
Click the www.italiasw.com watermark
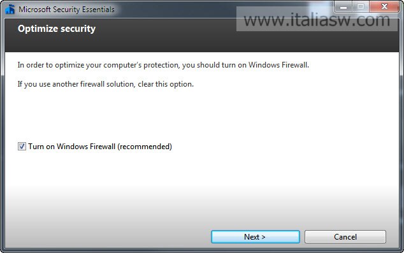[x=317, y=20]
